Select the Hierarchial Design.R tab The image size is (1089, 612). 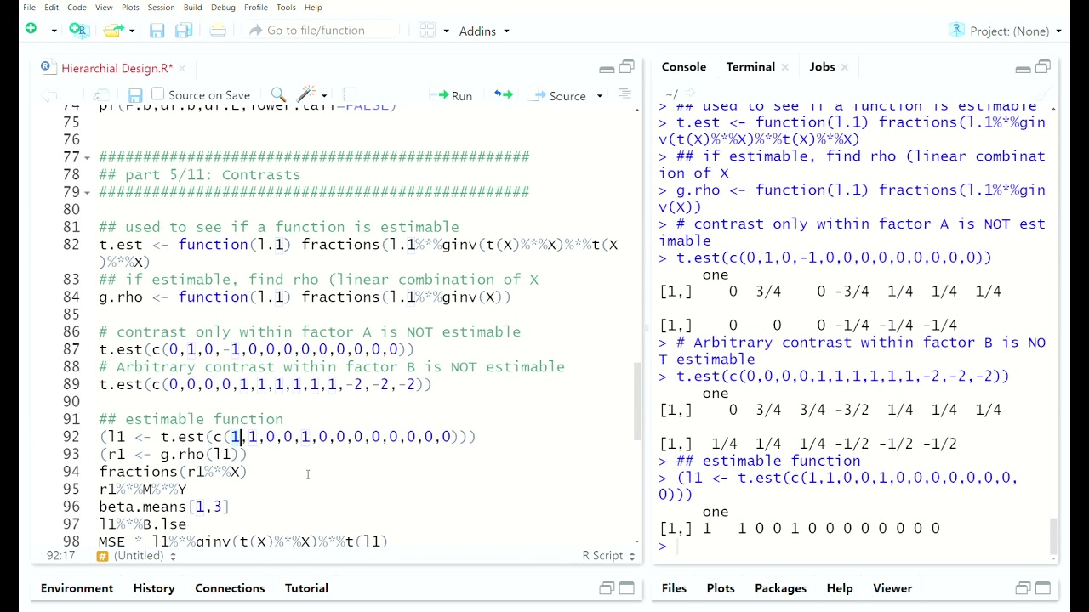(x=117, y=68)
